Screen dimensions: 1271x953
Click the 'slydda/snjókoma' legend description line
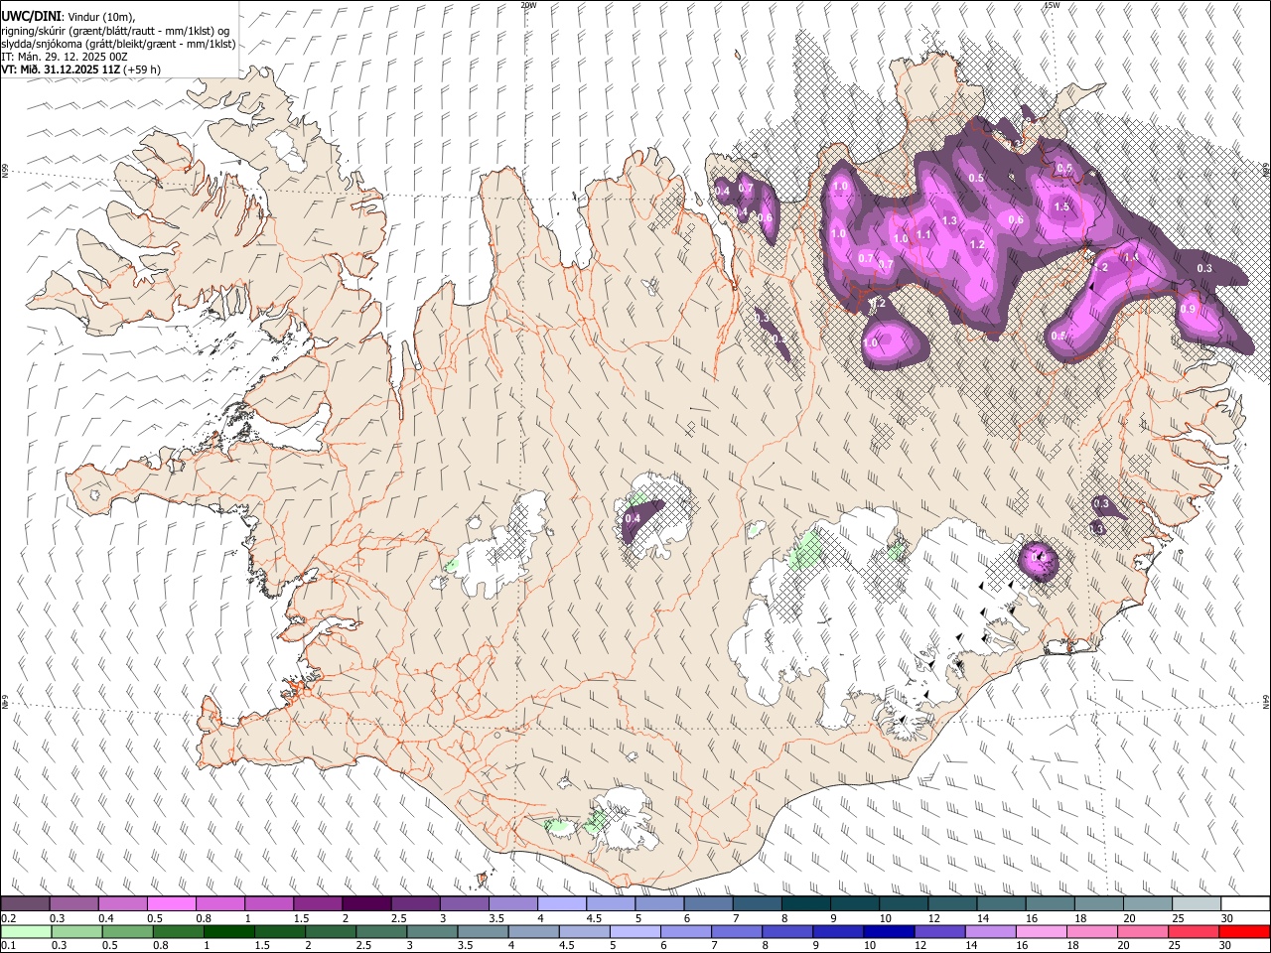tap(118, 44)
